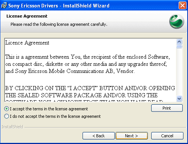Click the "I accept the terms" label text
Viewport: 188px width, 144px height.
pos(49,109)
